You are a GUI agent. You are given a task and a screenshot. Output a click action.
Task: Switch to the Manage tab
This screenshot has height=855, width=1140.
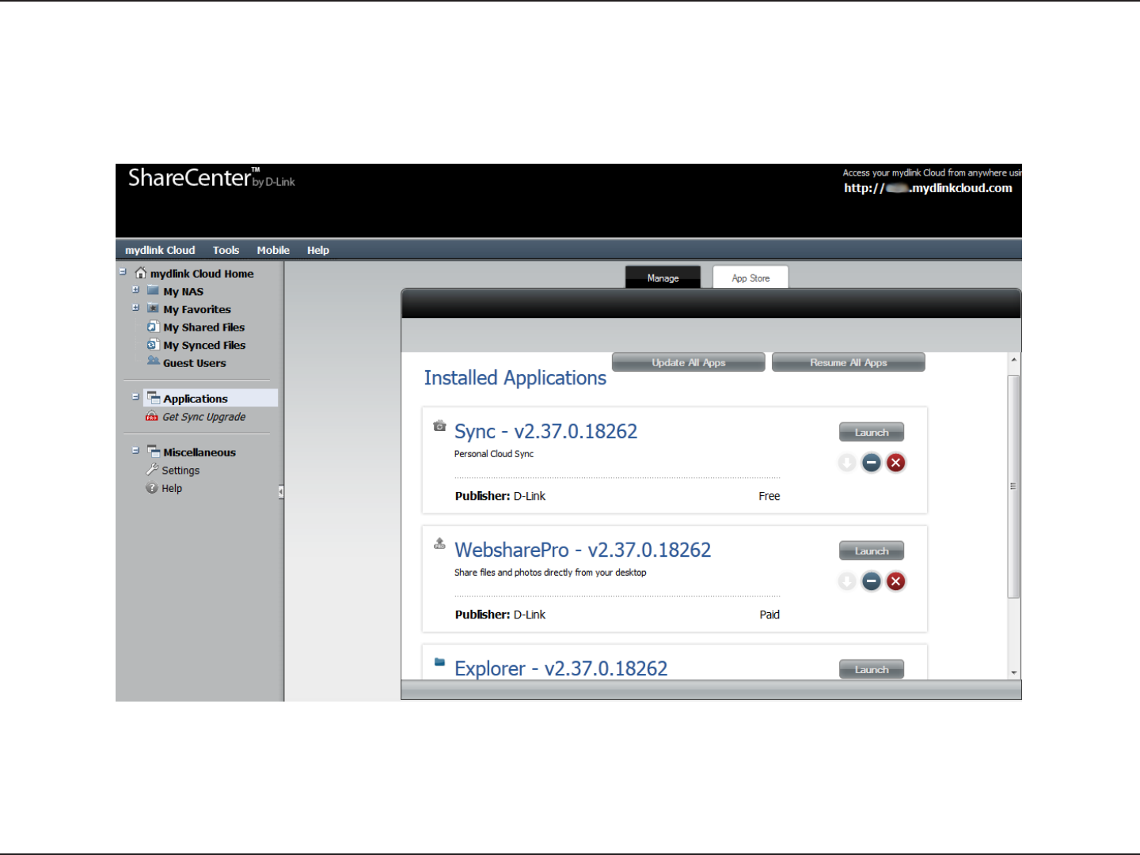tap(663, 278)
